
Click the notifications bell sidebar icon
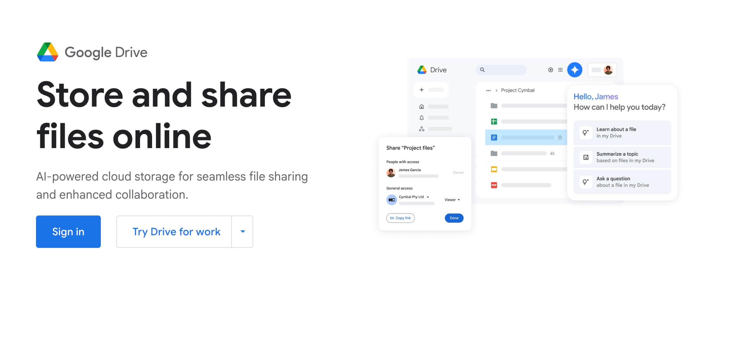tap(421, 118)
